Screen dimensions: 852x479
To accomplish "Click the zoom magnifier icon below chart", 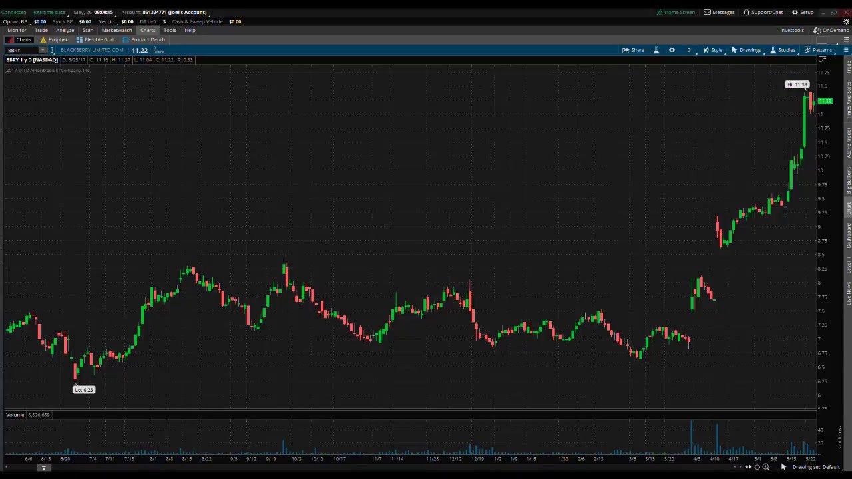I will click(765, 467).
